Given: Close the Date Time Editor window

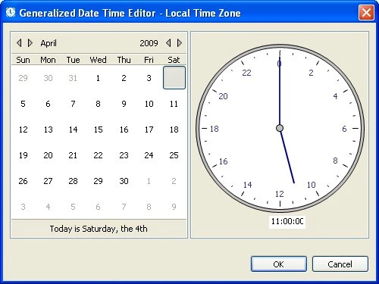Looking at the screenshot, I should pyautogui.click(x=366, y=12).
